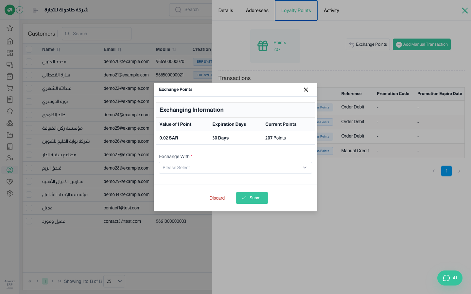
Task: Click Add Manual Transaction button
Action: click(422, 44)
